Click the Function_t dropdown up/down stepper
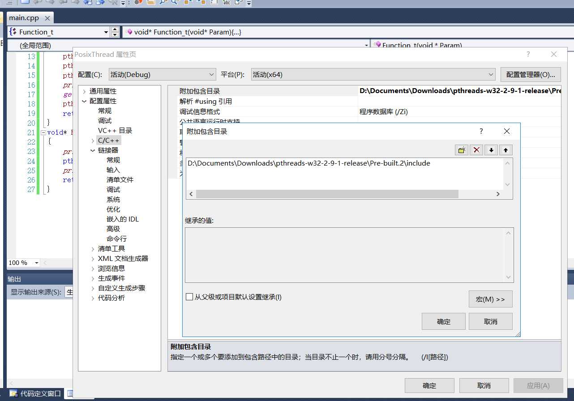Screen dimensions: 574x401 tap(115, 32)
